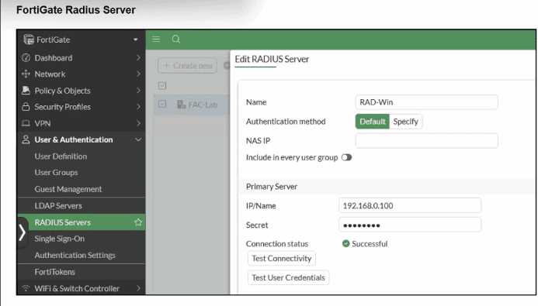
Task: Click the Name field containing RAD-Win
Action: (x=426, y=102)
